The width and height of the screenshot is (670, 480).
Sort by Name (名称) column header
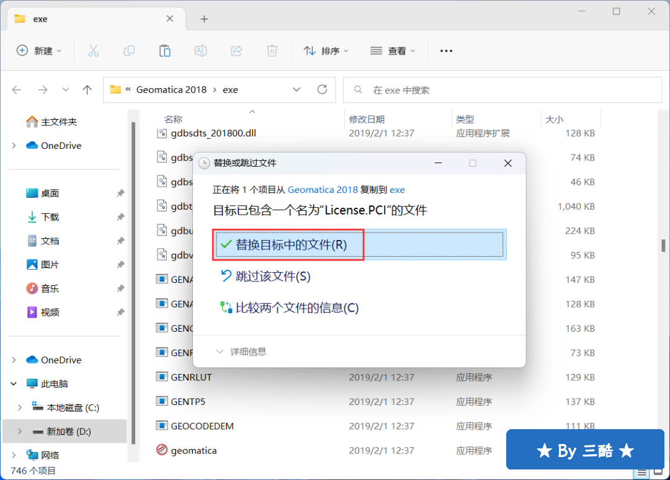[x=173, y=119]
